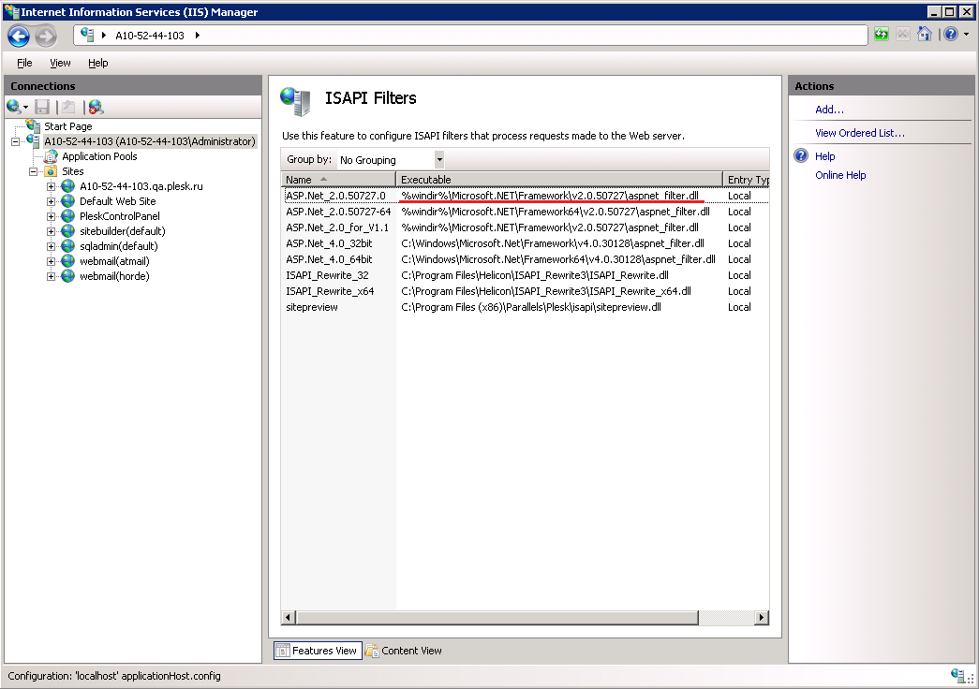Click the Sites folder icon
This screenshot has height=689, width=979.
point(51,171)
